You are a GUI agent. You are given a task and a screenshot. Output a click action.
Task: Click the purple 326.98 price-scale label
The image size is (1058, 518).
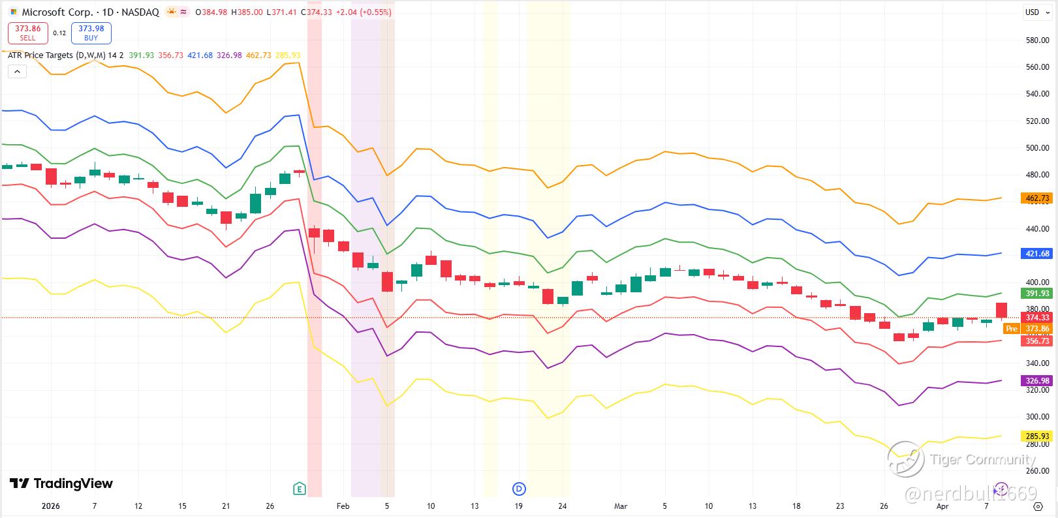tap(1037, 381)
